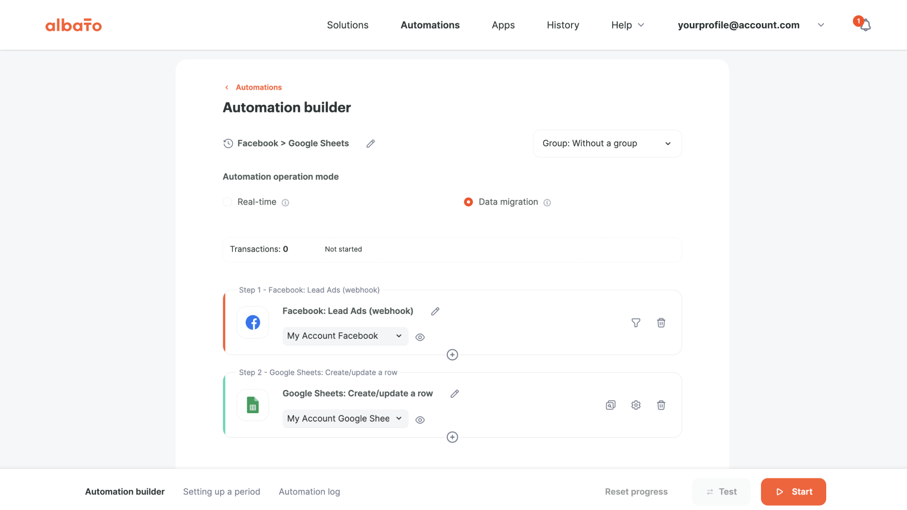Image resolution: width=907 pixels, height=510 pixels.
Task: Click the duplicate search icon on step 2
Action: pos(610,405)
